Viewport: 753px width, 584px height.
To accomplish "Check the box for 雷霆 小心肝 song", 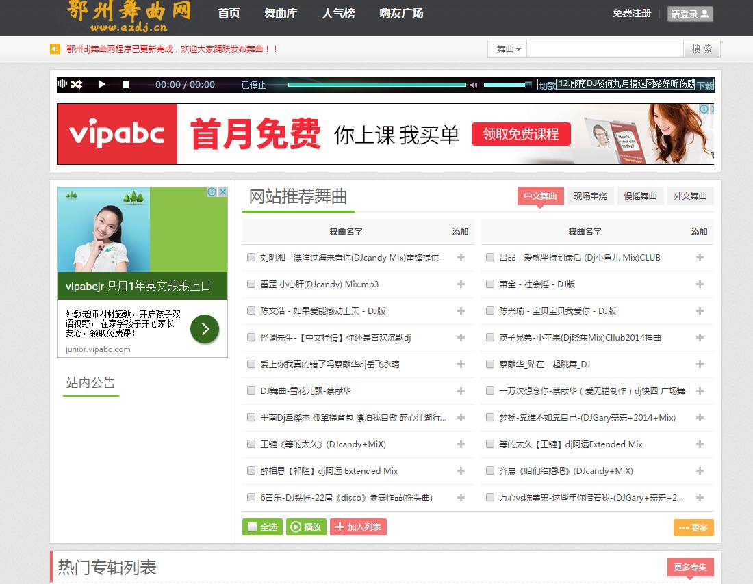I will 251,284.
